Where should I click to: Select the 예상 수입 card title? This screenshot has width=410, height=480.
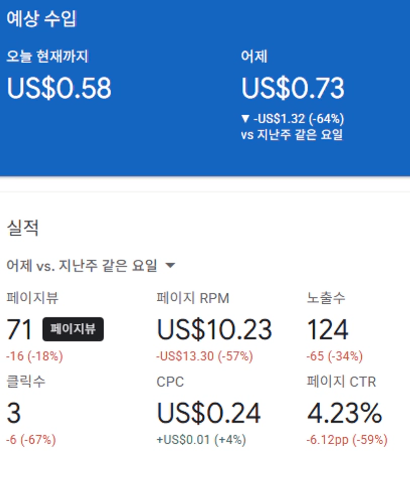41,19
